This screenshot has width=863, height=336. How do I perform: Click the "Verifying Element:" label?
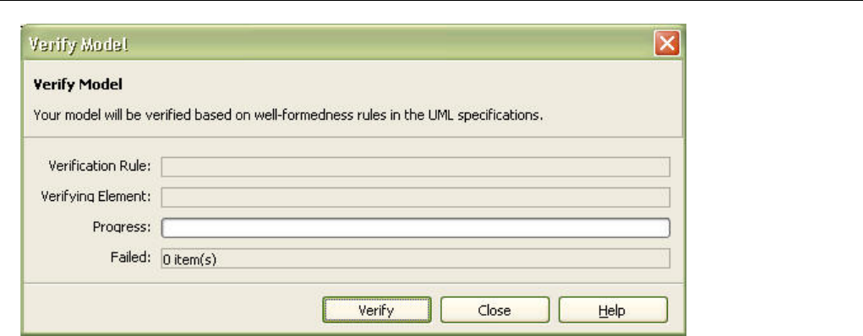tap(96, 197)
